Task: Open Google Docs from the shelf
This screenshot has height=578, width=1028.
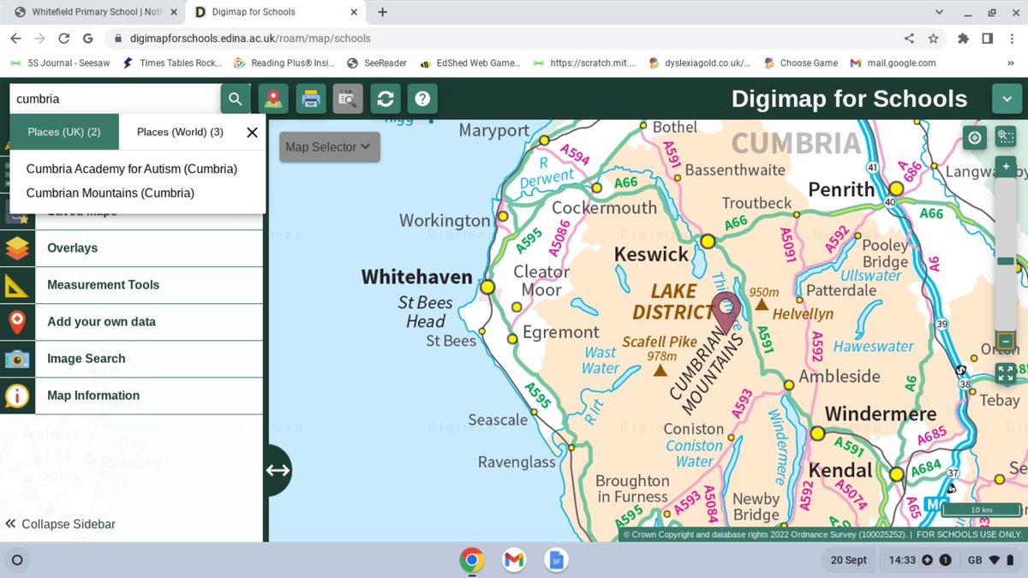Action: point(555,560)
